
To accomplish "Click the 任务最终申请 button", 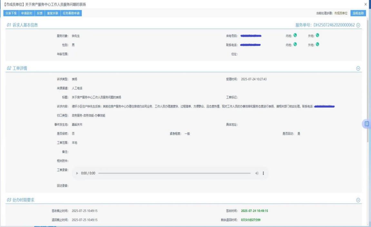I will [71, 13].
